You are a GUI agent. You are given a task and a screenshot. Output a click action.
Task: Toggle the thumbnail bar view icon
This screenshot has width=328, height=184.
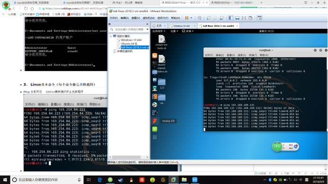pos(237,18)
